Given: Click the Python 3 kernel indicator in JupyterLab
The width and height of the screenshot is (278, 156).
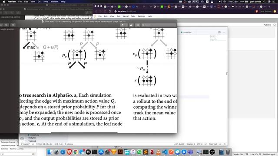Looking at the screenshot, I should point(268,25).
